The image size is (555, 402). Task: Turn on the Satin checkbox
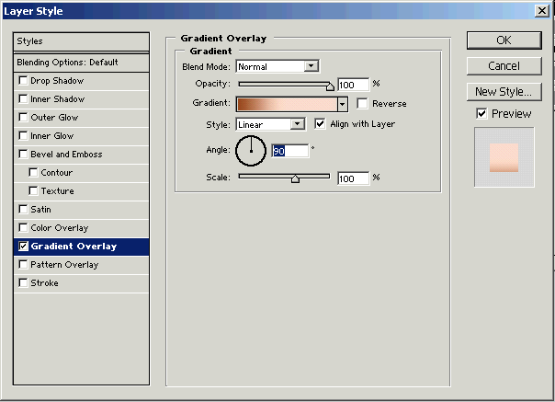[x=23, y=210]
